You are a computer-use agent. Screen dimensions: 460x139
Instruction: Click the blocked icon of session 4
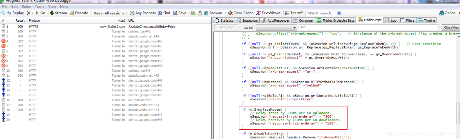pyautogui.click(x=4, y=41)
